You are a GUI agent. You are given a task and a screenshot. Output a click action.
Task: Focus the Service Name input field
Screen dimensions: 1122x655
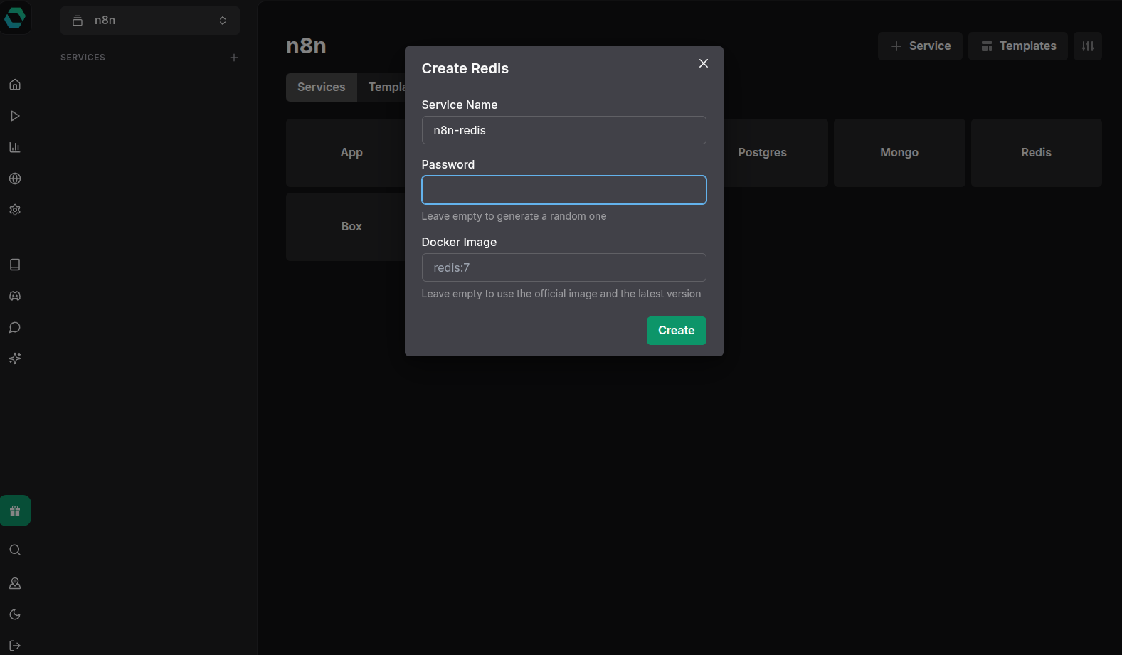coord(564,130)
